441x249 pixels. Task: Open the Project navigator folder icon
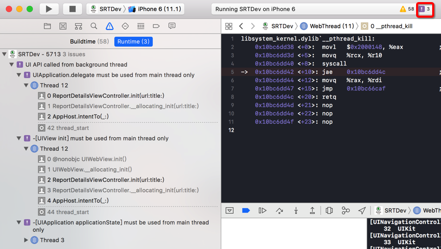point(47,26)
